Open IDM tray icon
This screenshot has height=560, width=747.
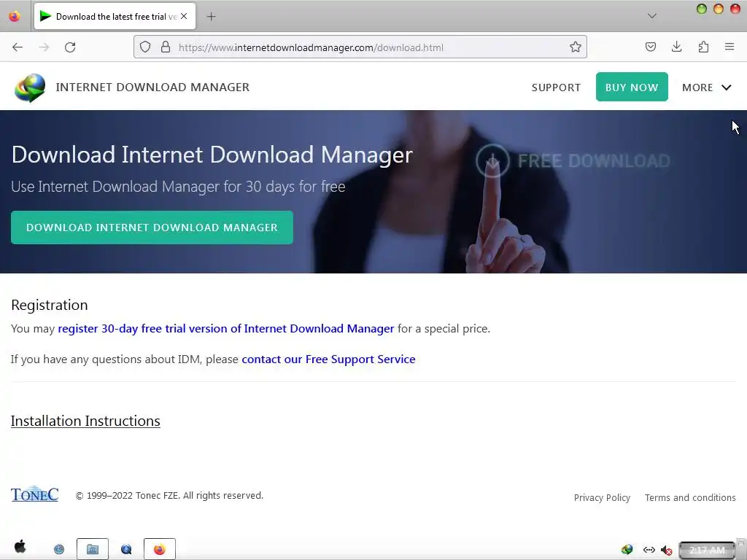pos(627,550)
